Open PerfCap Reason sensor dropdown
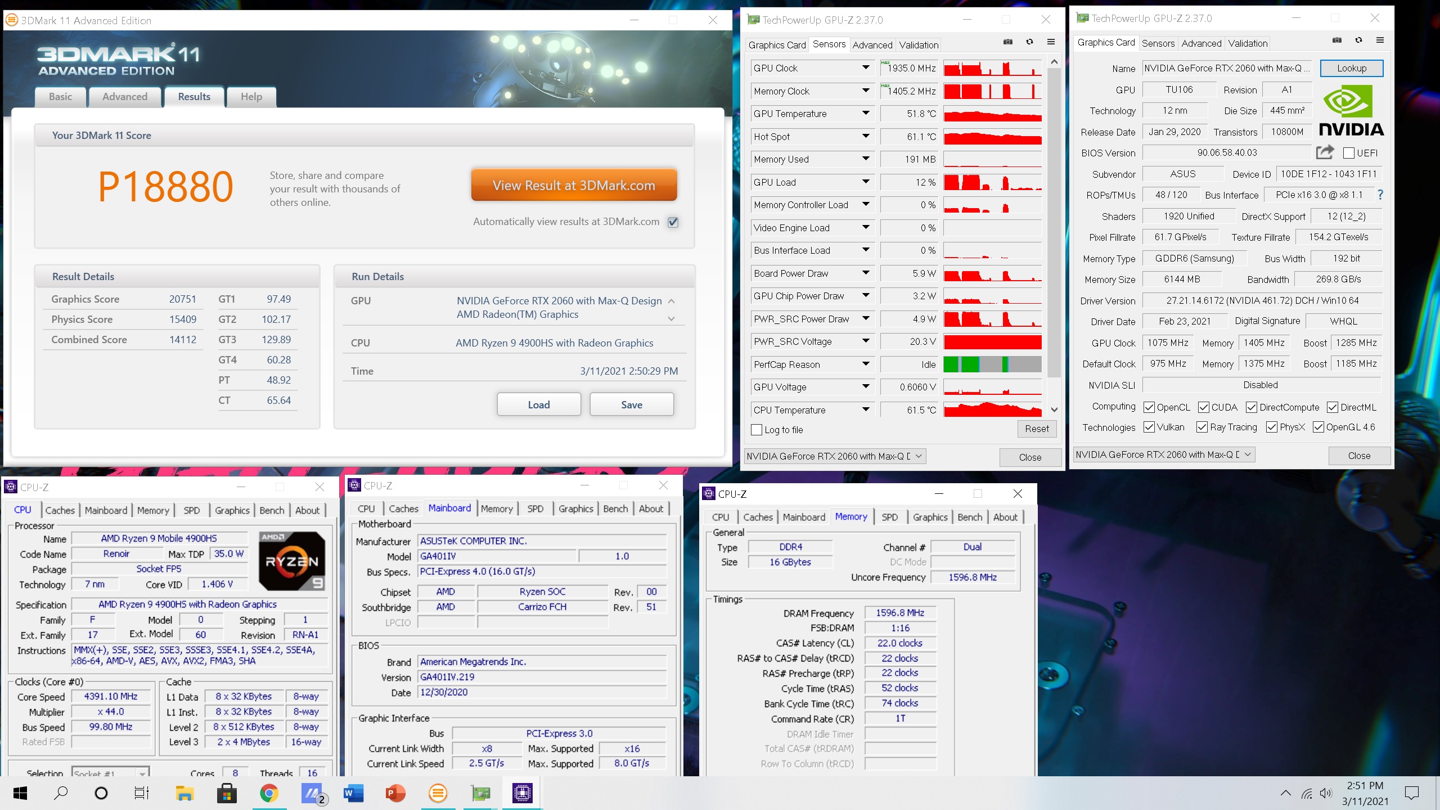 (866, 364)
